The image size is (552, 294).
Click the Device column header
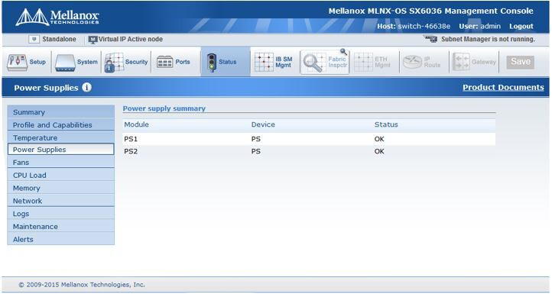coord(263,124)
